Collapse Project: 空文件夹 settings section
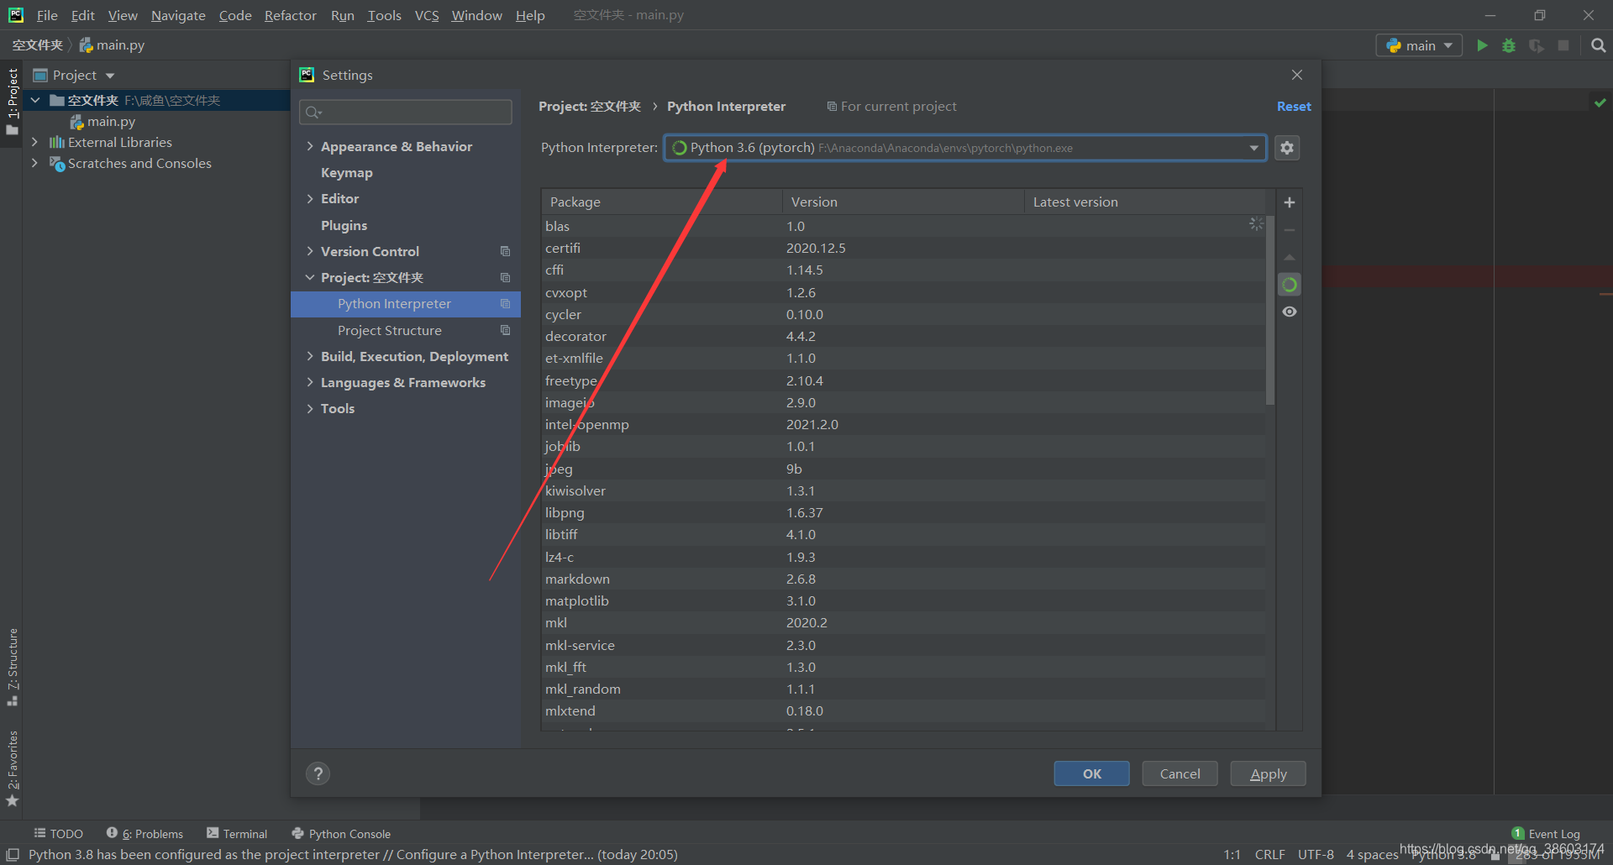Screen dimensions: 1613x865 click(310, 277)
